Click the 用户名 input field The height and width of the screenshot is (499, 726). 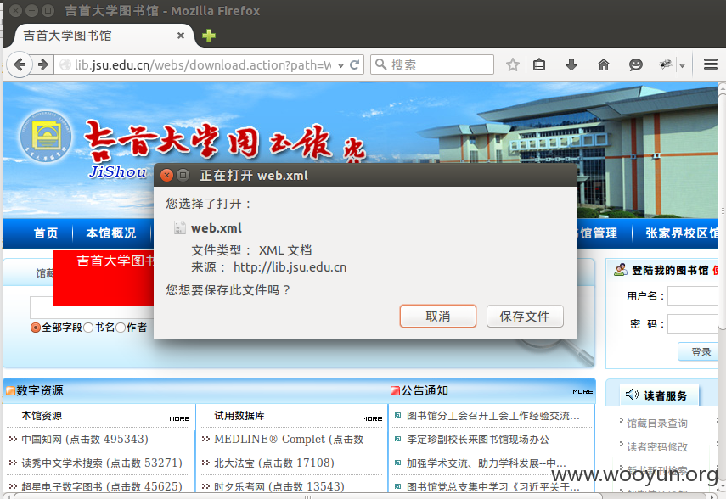693,296
